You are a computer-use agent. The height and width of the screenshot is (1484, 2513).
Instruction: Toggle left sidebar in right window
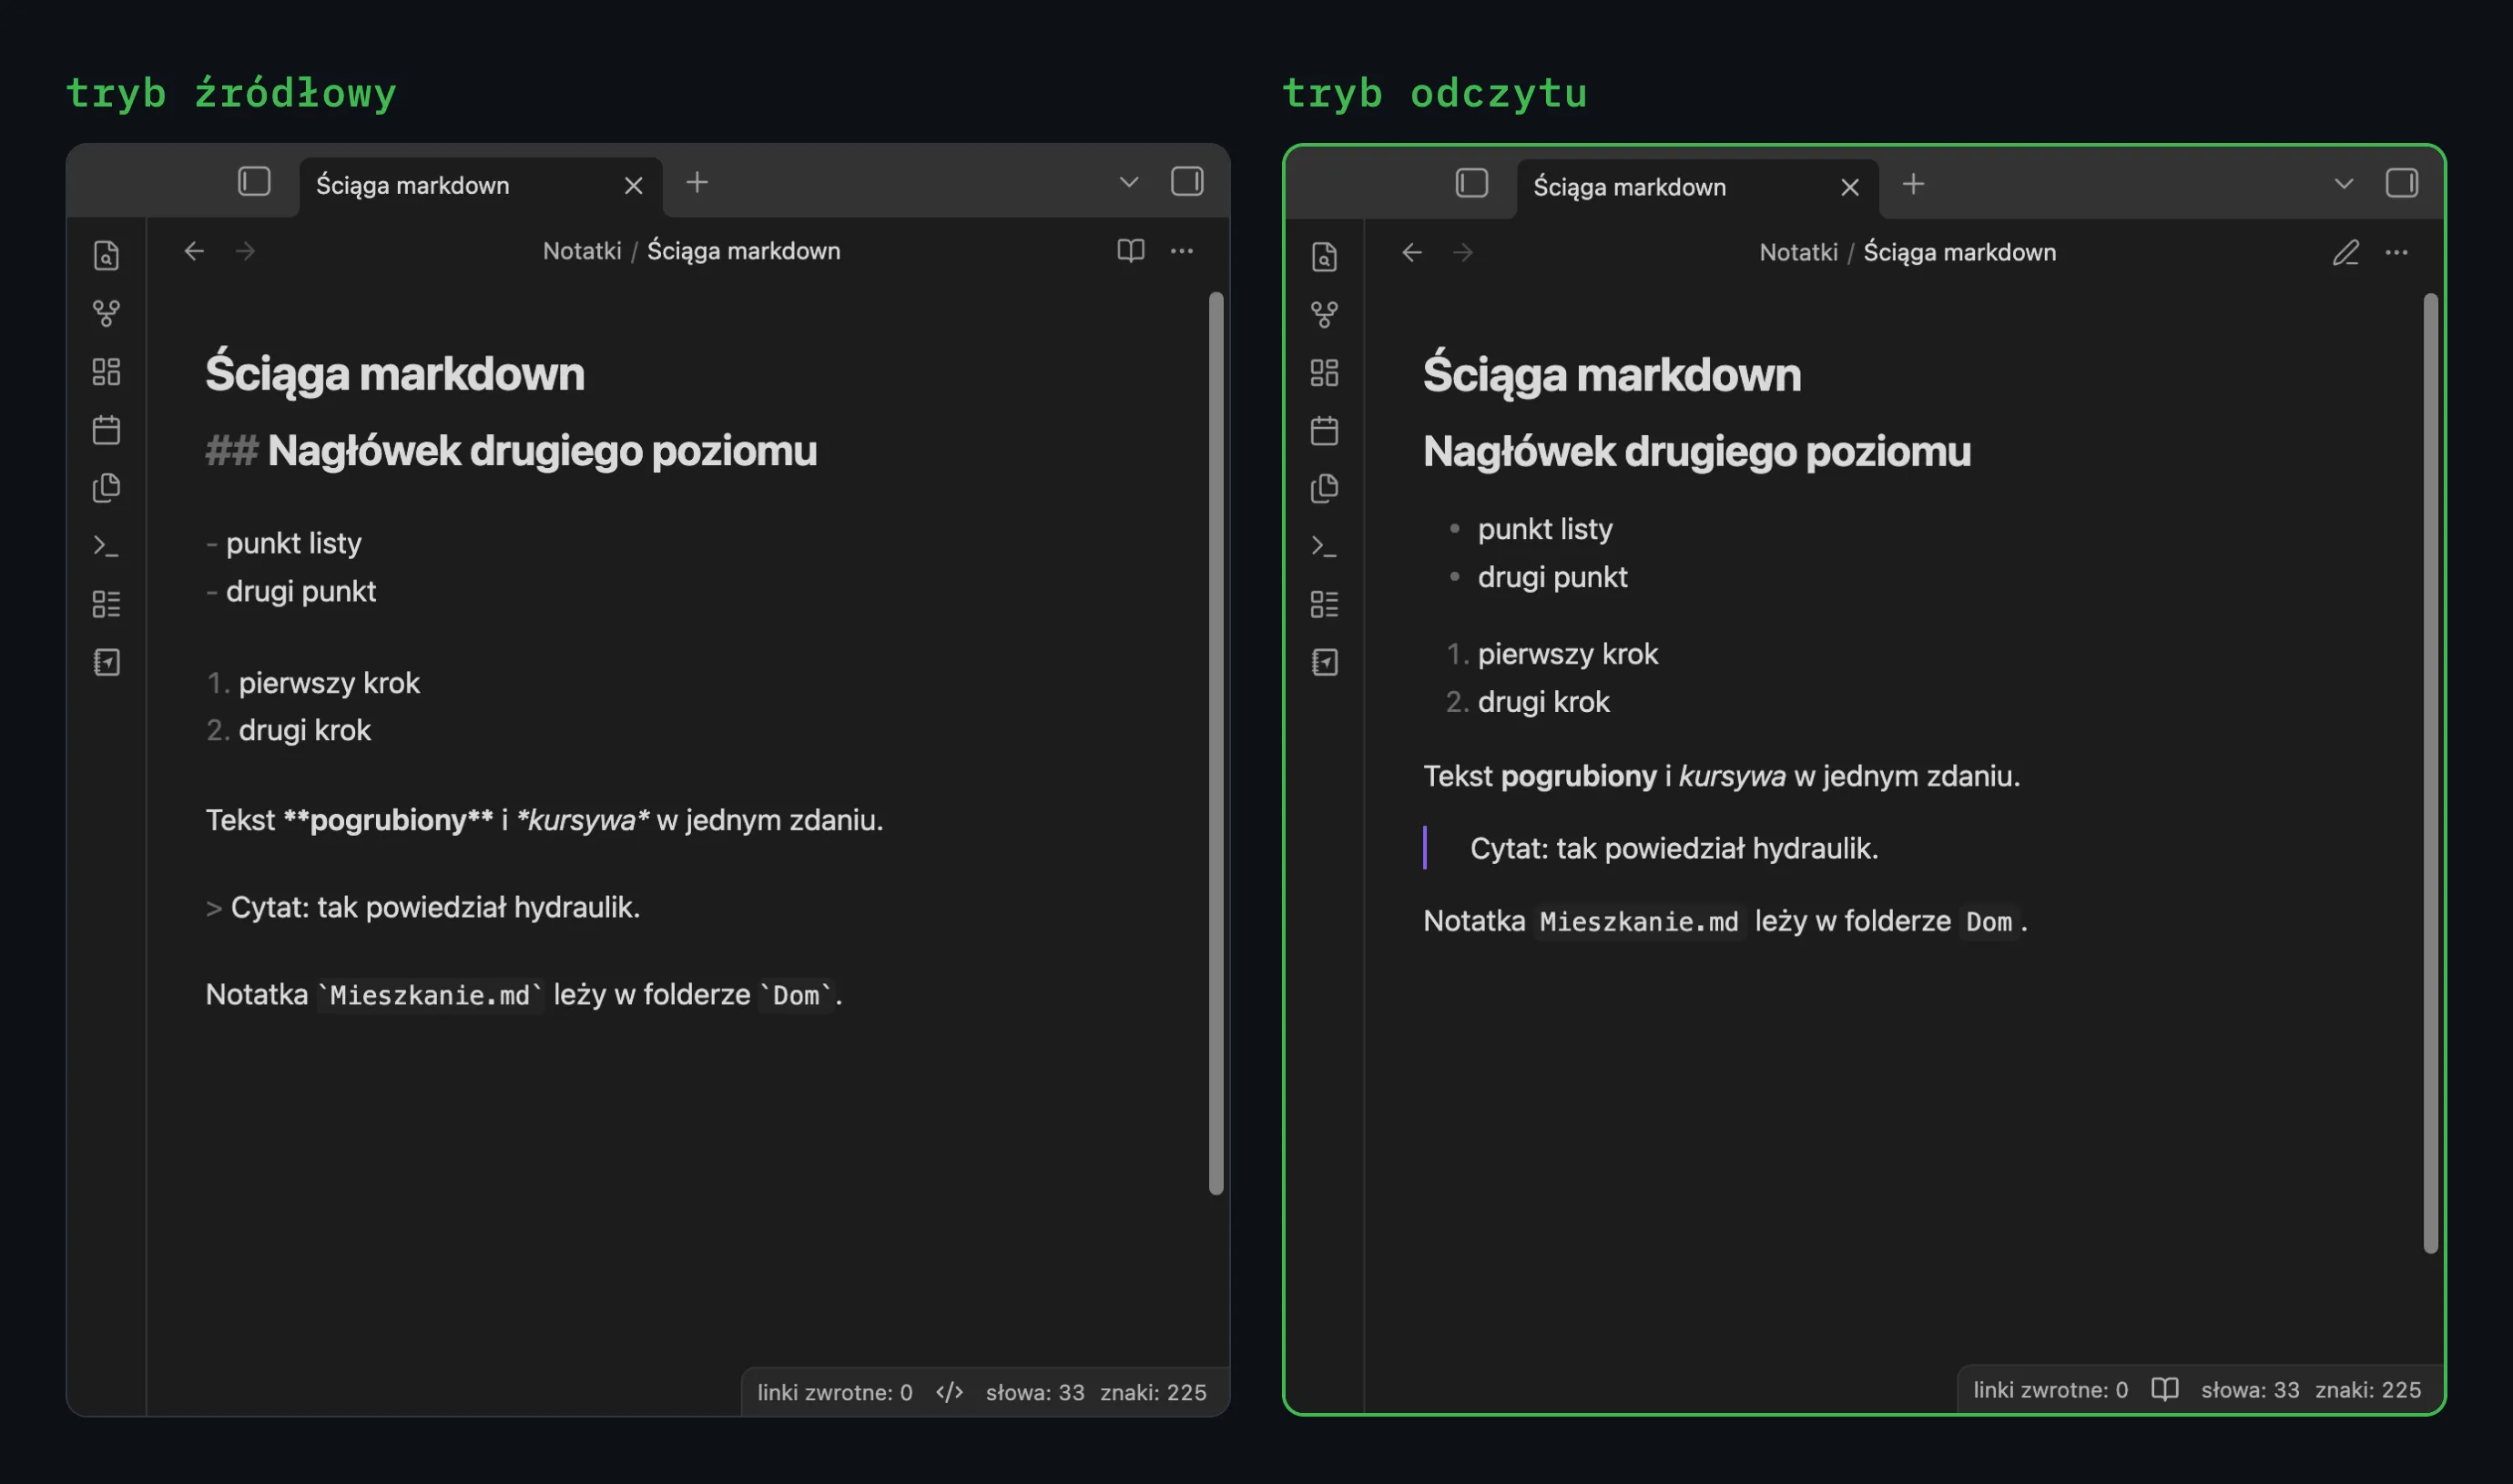1472,183
